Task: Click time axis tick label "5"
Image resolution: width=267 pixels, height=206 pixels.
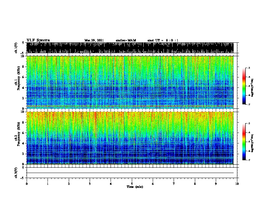Action: (132, 184)
